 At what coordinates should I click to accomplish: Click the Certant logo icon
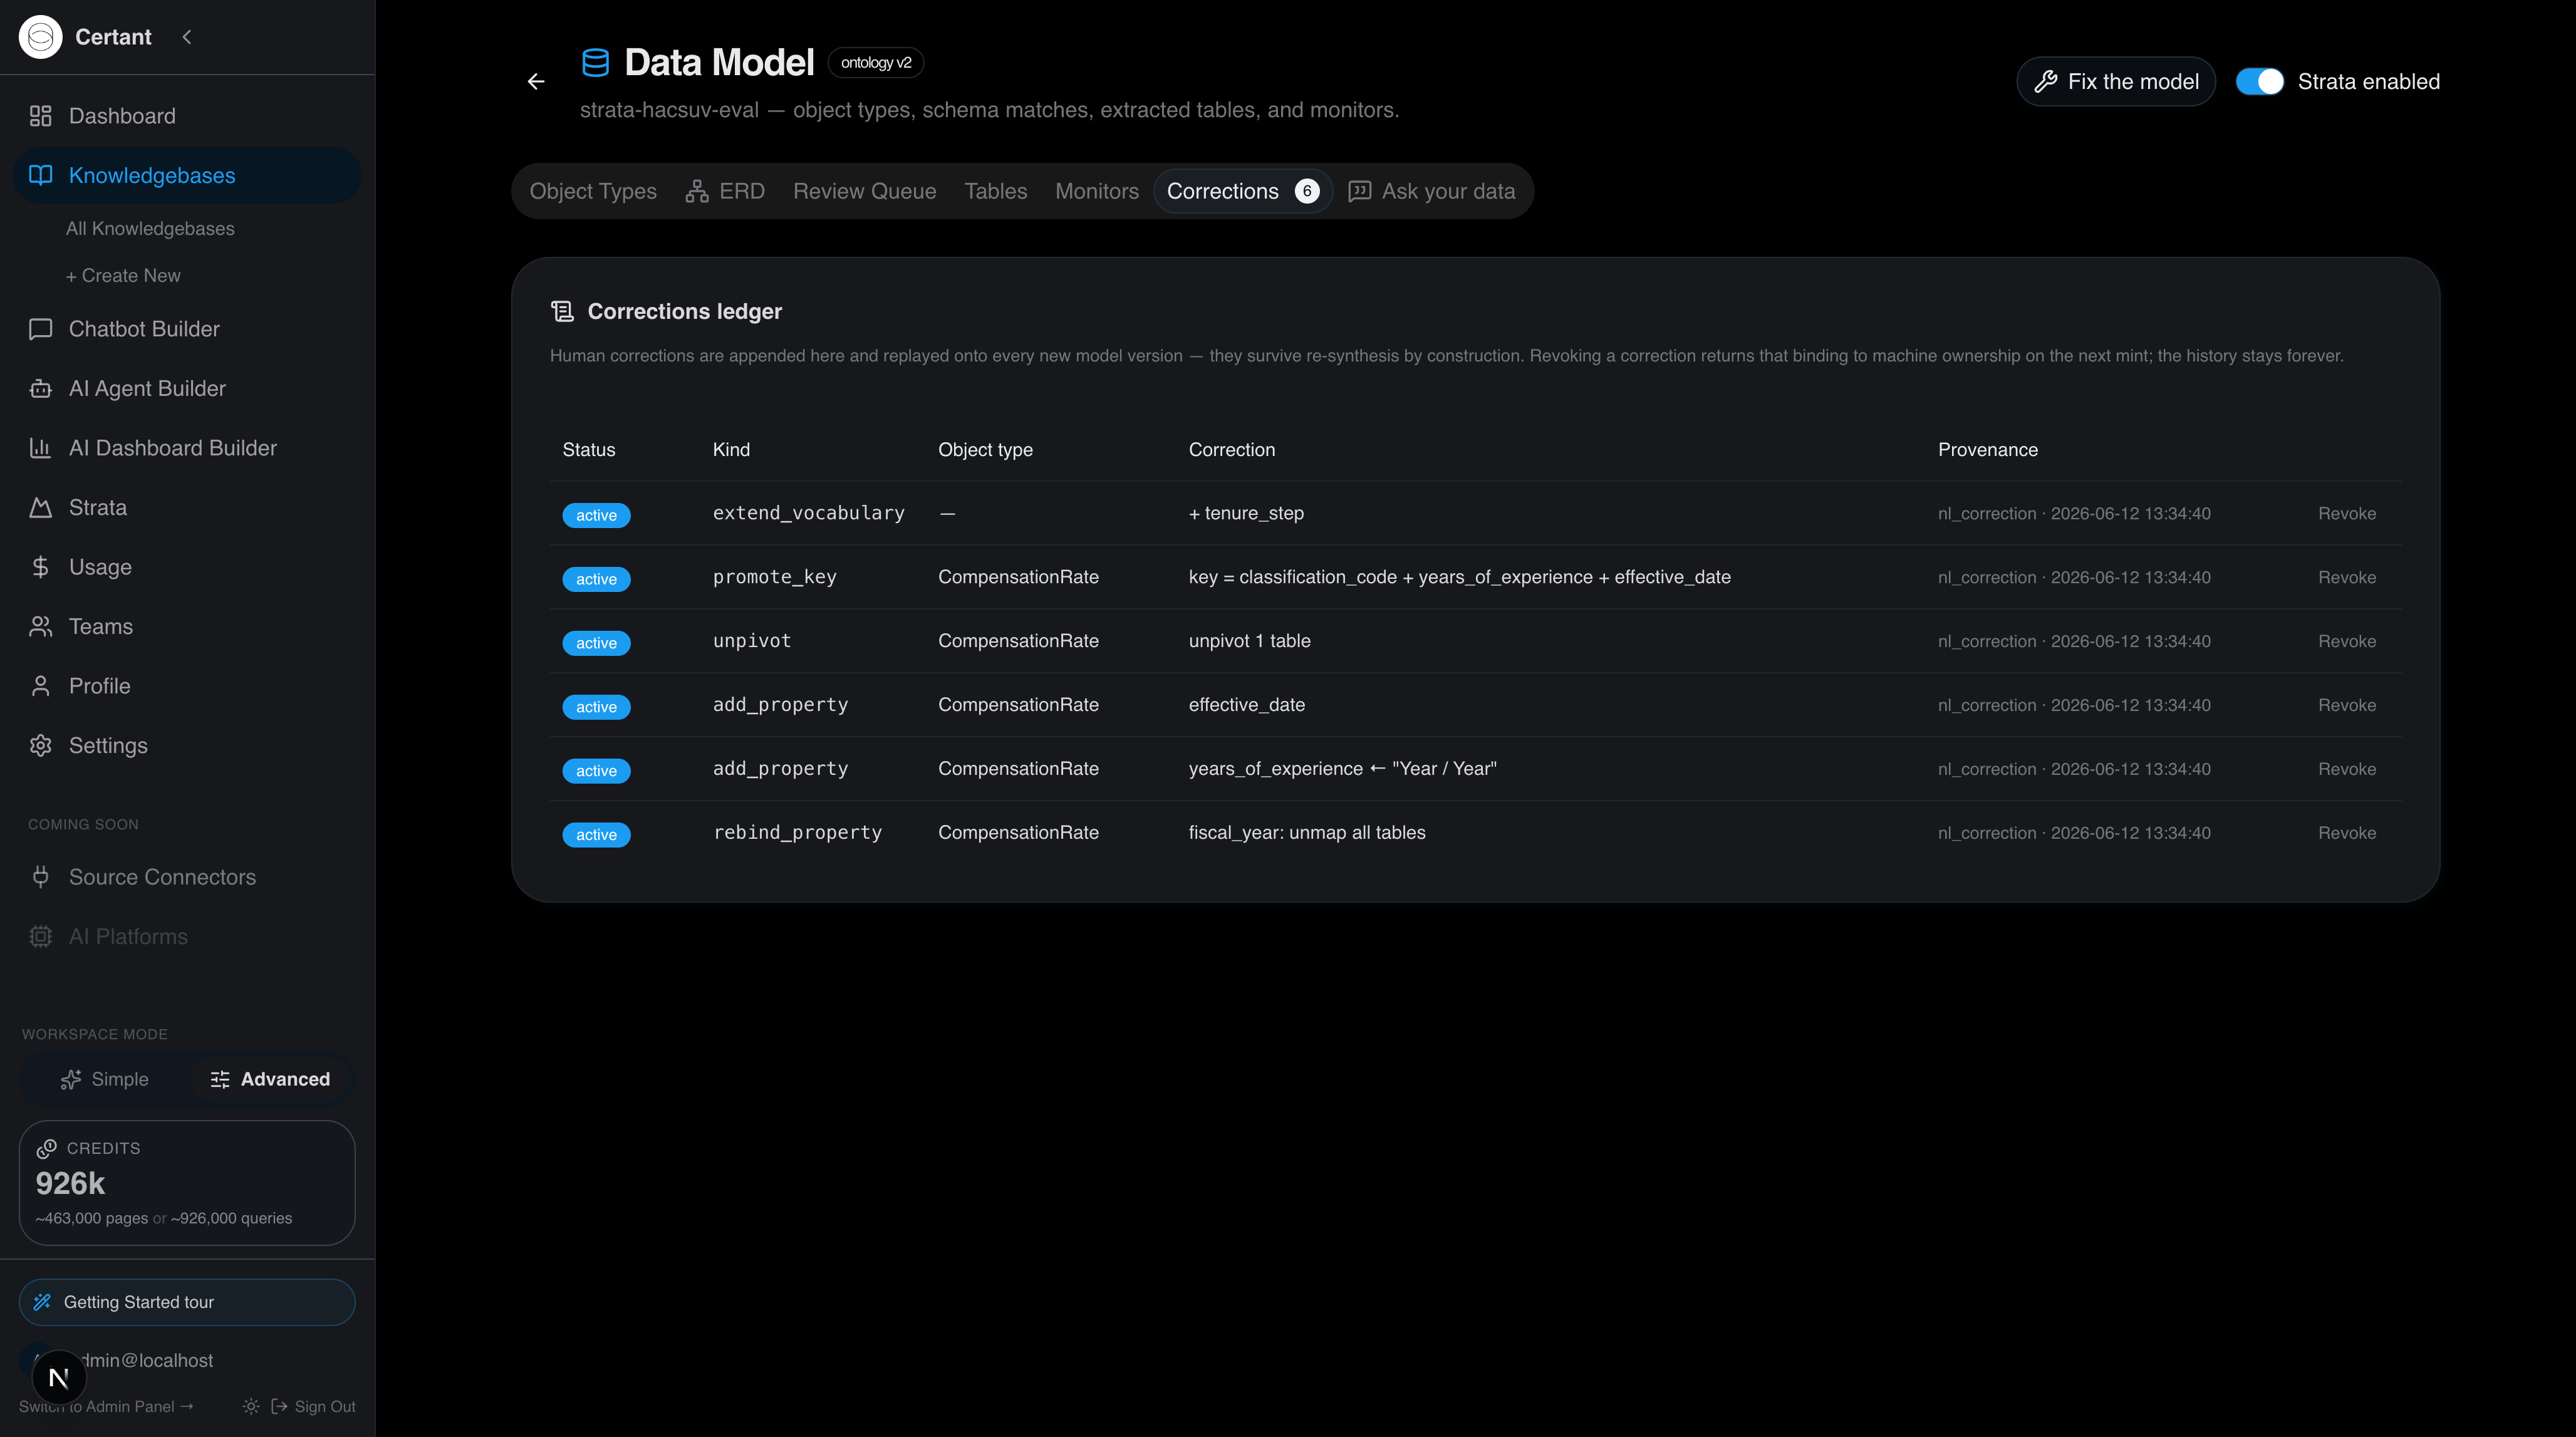(40, 37)
